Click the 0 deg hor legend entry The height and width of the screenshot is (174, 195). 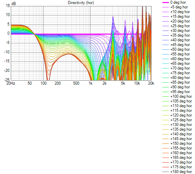[x=174, y=2]
